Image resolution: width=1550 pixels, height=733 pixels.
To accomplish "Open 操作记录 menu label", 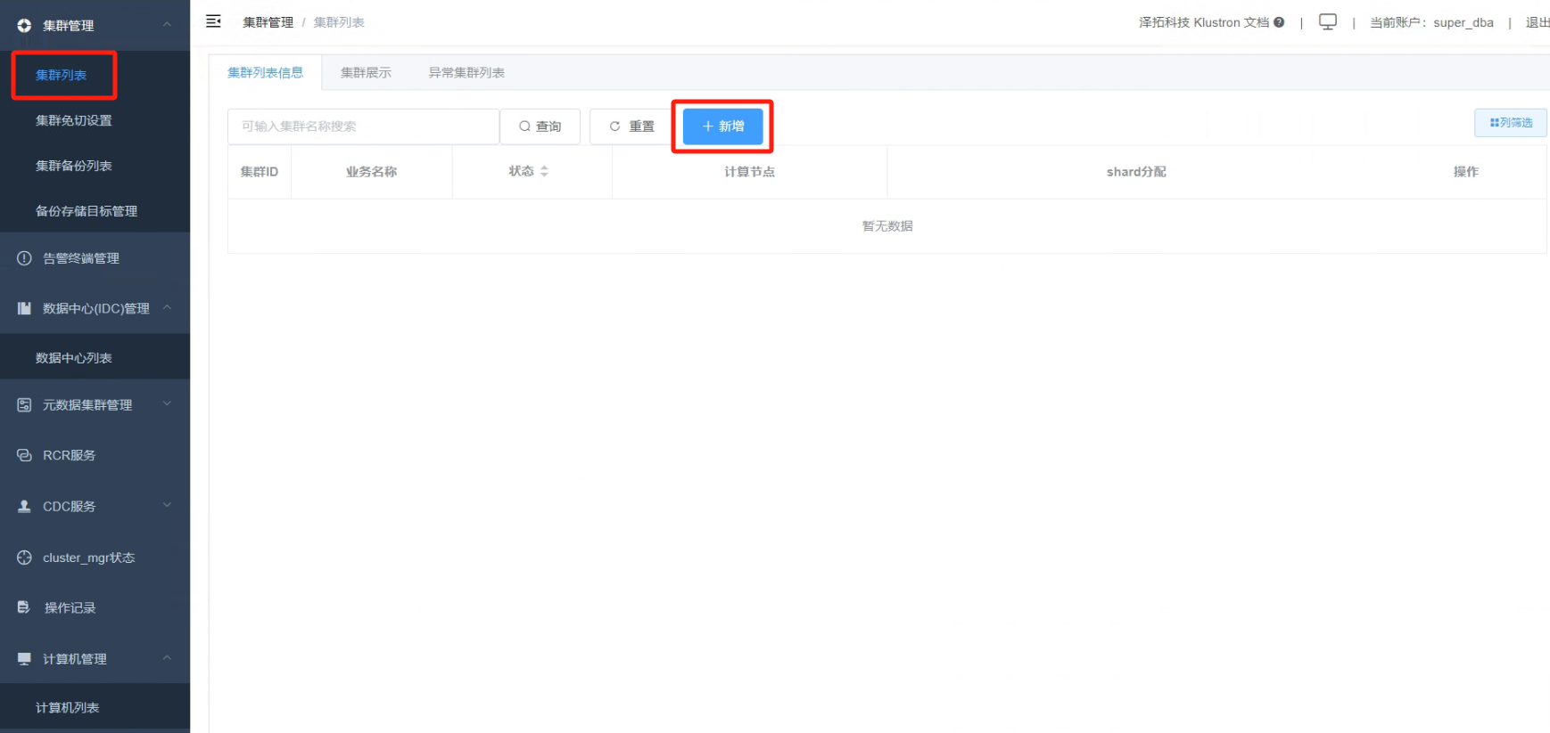I will pyautogui.click(x=70, y=607).
